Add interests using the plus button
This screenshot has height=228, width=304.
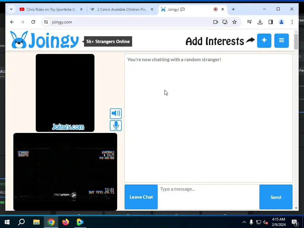point(264,40)
